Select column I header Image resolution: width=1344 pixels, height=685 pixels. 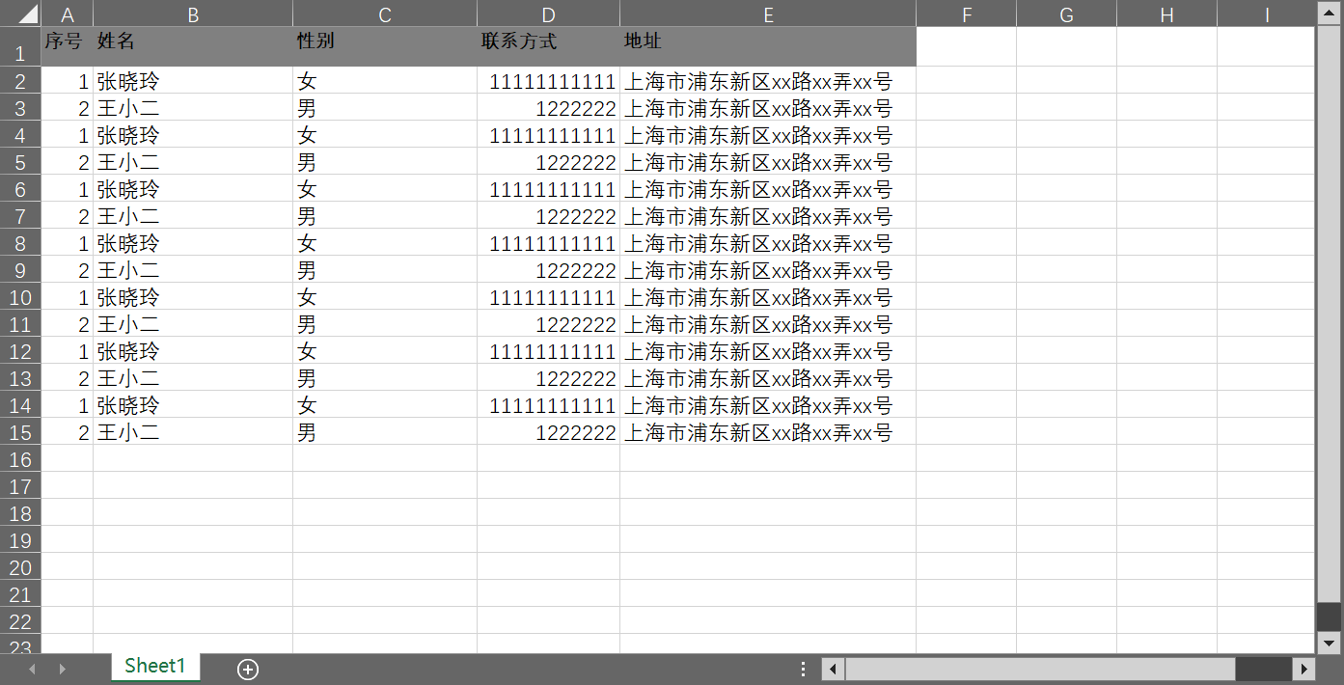click(1267, 14)
